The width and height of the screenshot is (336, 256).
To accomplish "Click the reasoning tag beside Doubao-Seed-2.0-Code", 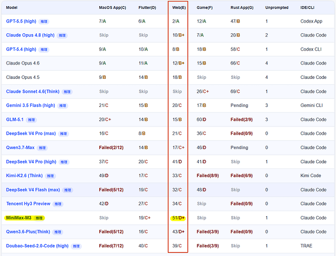I will click(76, 246).
